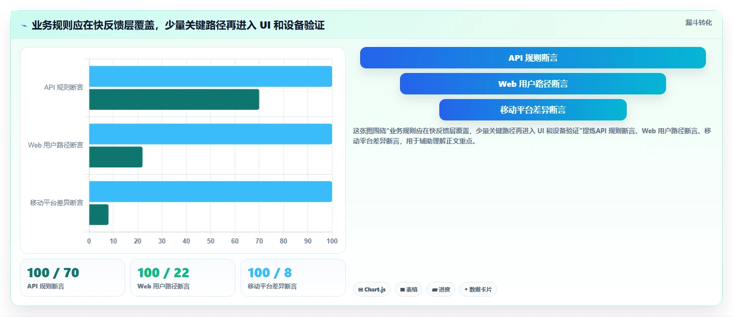Screen dimensions: 733x317
Task: Click the x-axis tick label 0
Action: click(89, 241)
